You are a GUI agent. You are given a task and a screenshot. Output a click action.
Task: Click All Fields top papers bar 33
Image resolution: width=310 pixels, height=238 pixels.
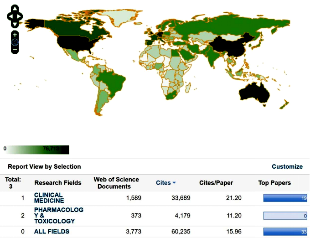tap(285, 231)
